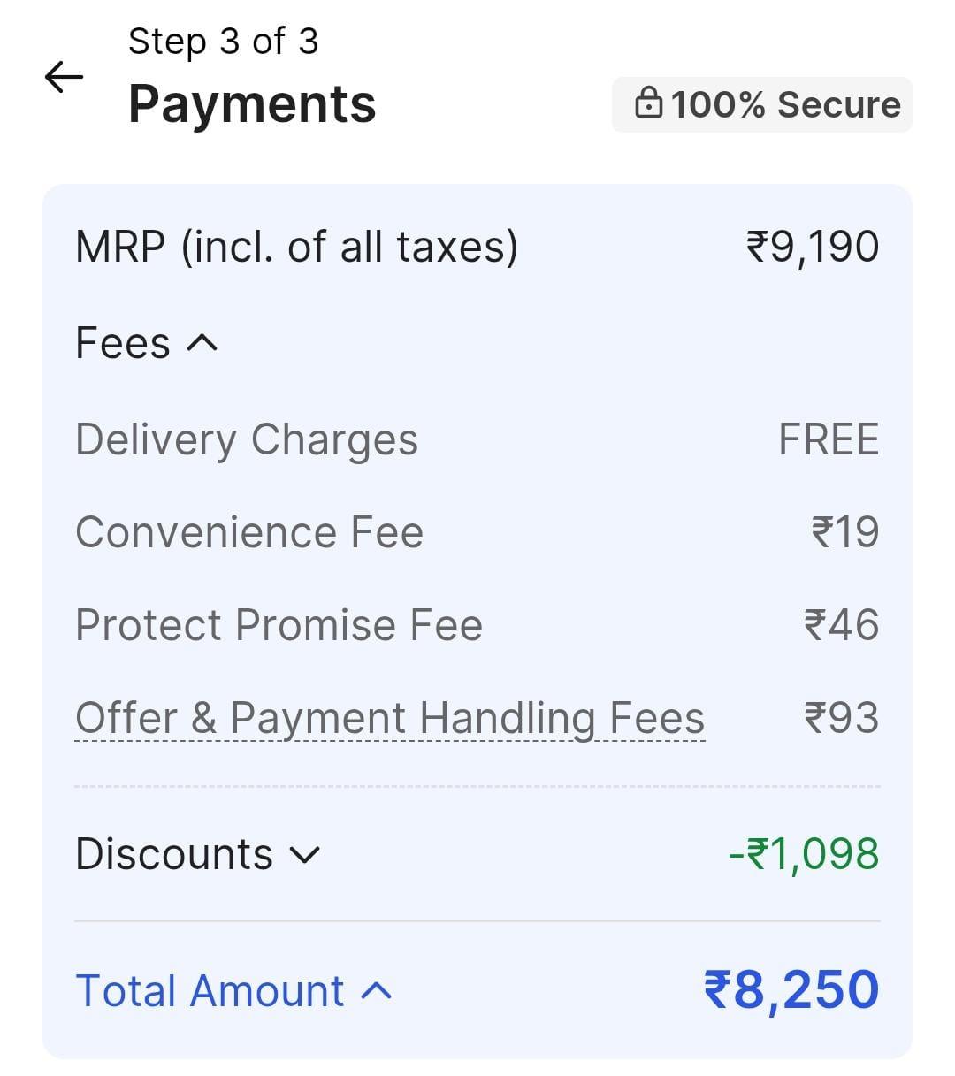Screen dimensions: 955x1076
Task: Click the Delivery Charges label
Action: click(x=247, y=439)
